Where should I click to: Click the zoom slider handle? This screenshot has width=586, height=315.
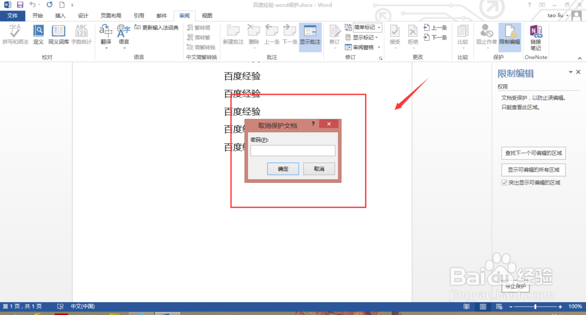[x=535, y=306]
